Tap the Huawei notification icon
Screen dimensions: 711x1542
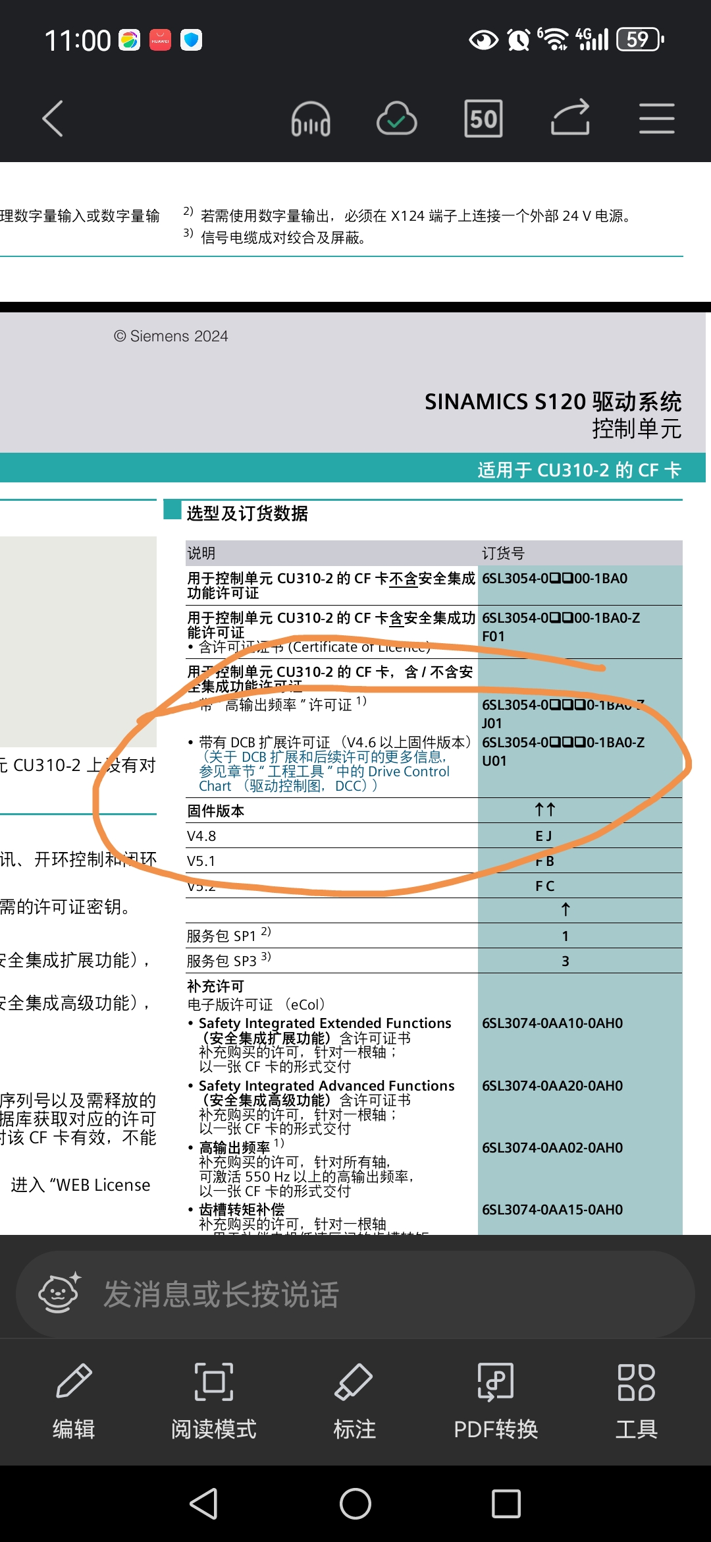tap(160, 40)
